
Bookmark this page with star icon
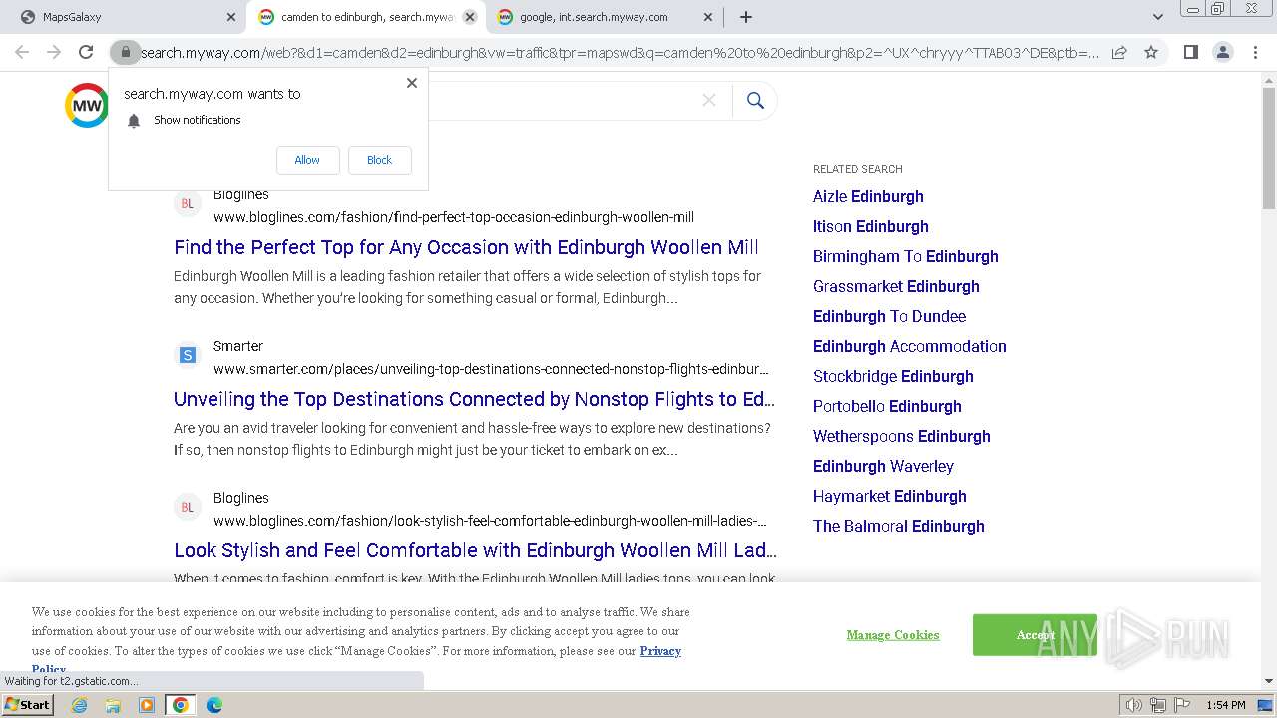[1151, 52]
